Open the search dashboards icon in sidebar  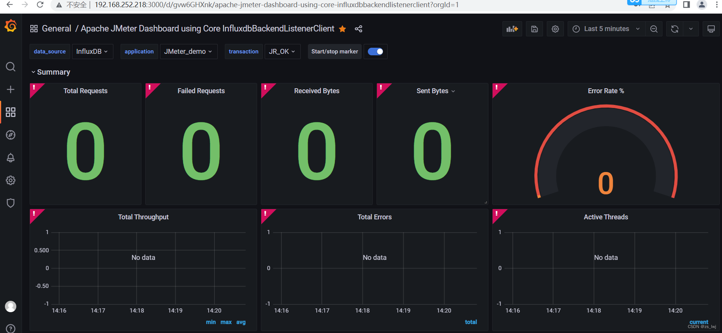pyautogui.click(x=11, y=67)
